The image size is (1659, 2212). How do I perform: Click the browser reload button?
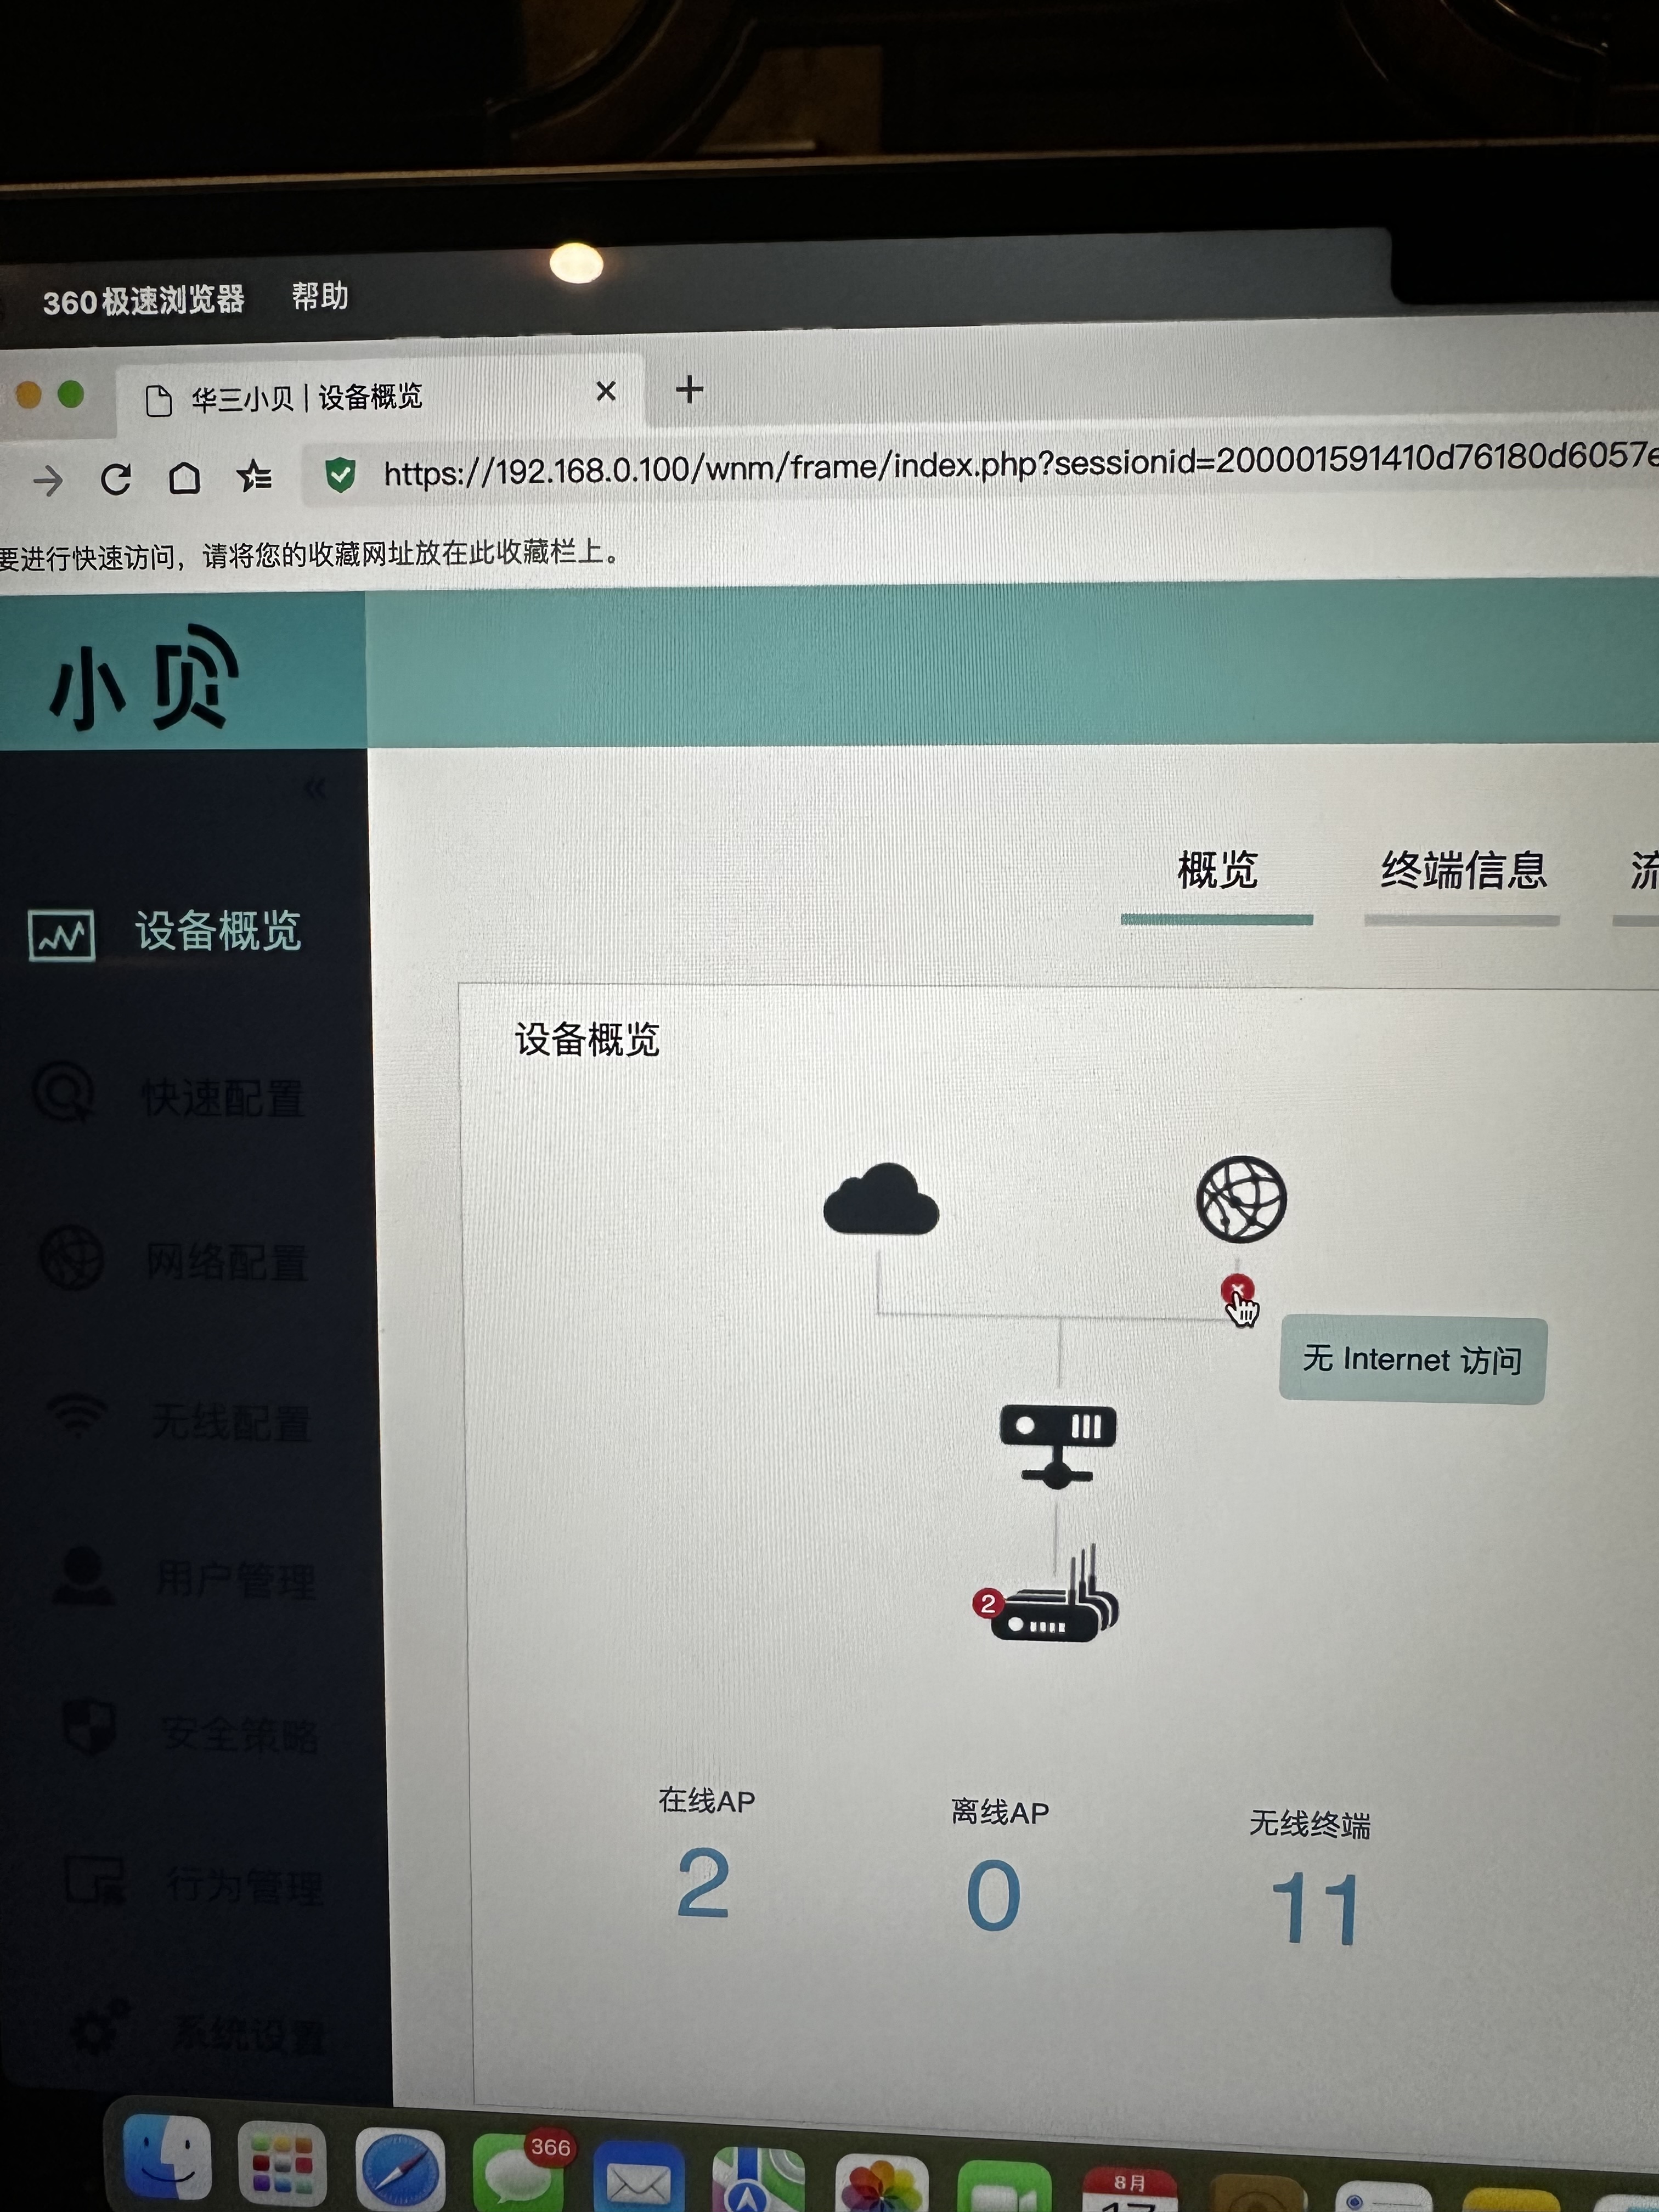(116, 480)
